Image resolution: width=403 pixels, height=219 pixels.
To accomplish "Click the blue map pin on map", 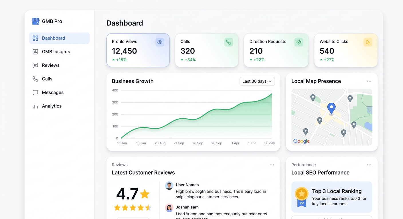I will click(331, 108).
